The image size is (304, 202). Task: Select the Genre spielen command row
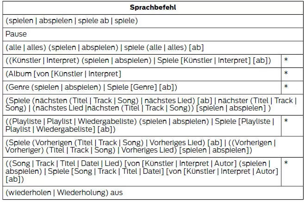[142, 87]
